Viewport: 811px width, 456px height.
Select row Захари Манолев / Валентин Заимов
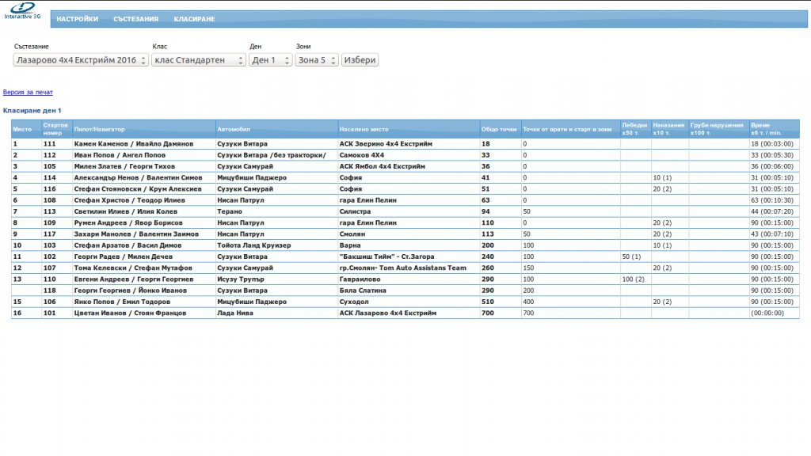click(405, 234)
